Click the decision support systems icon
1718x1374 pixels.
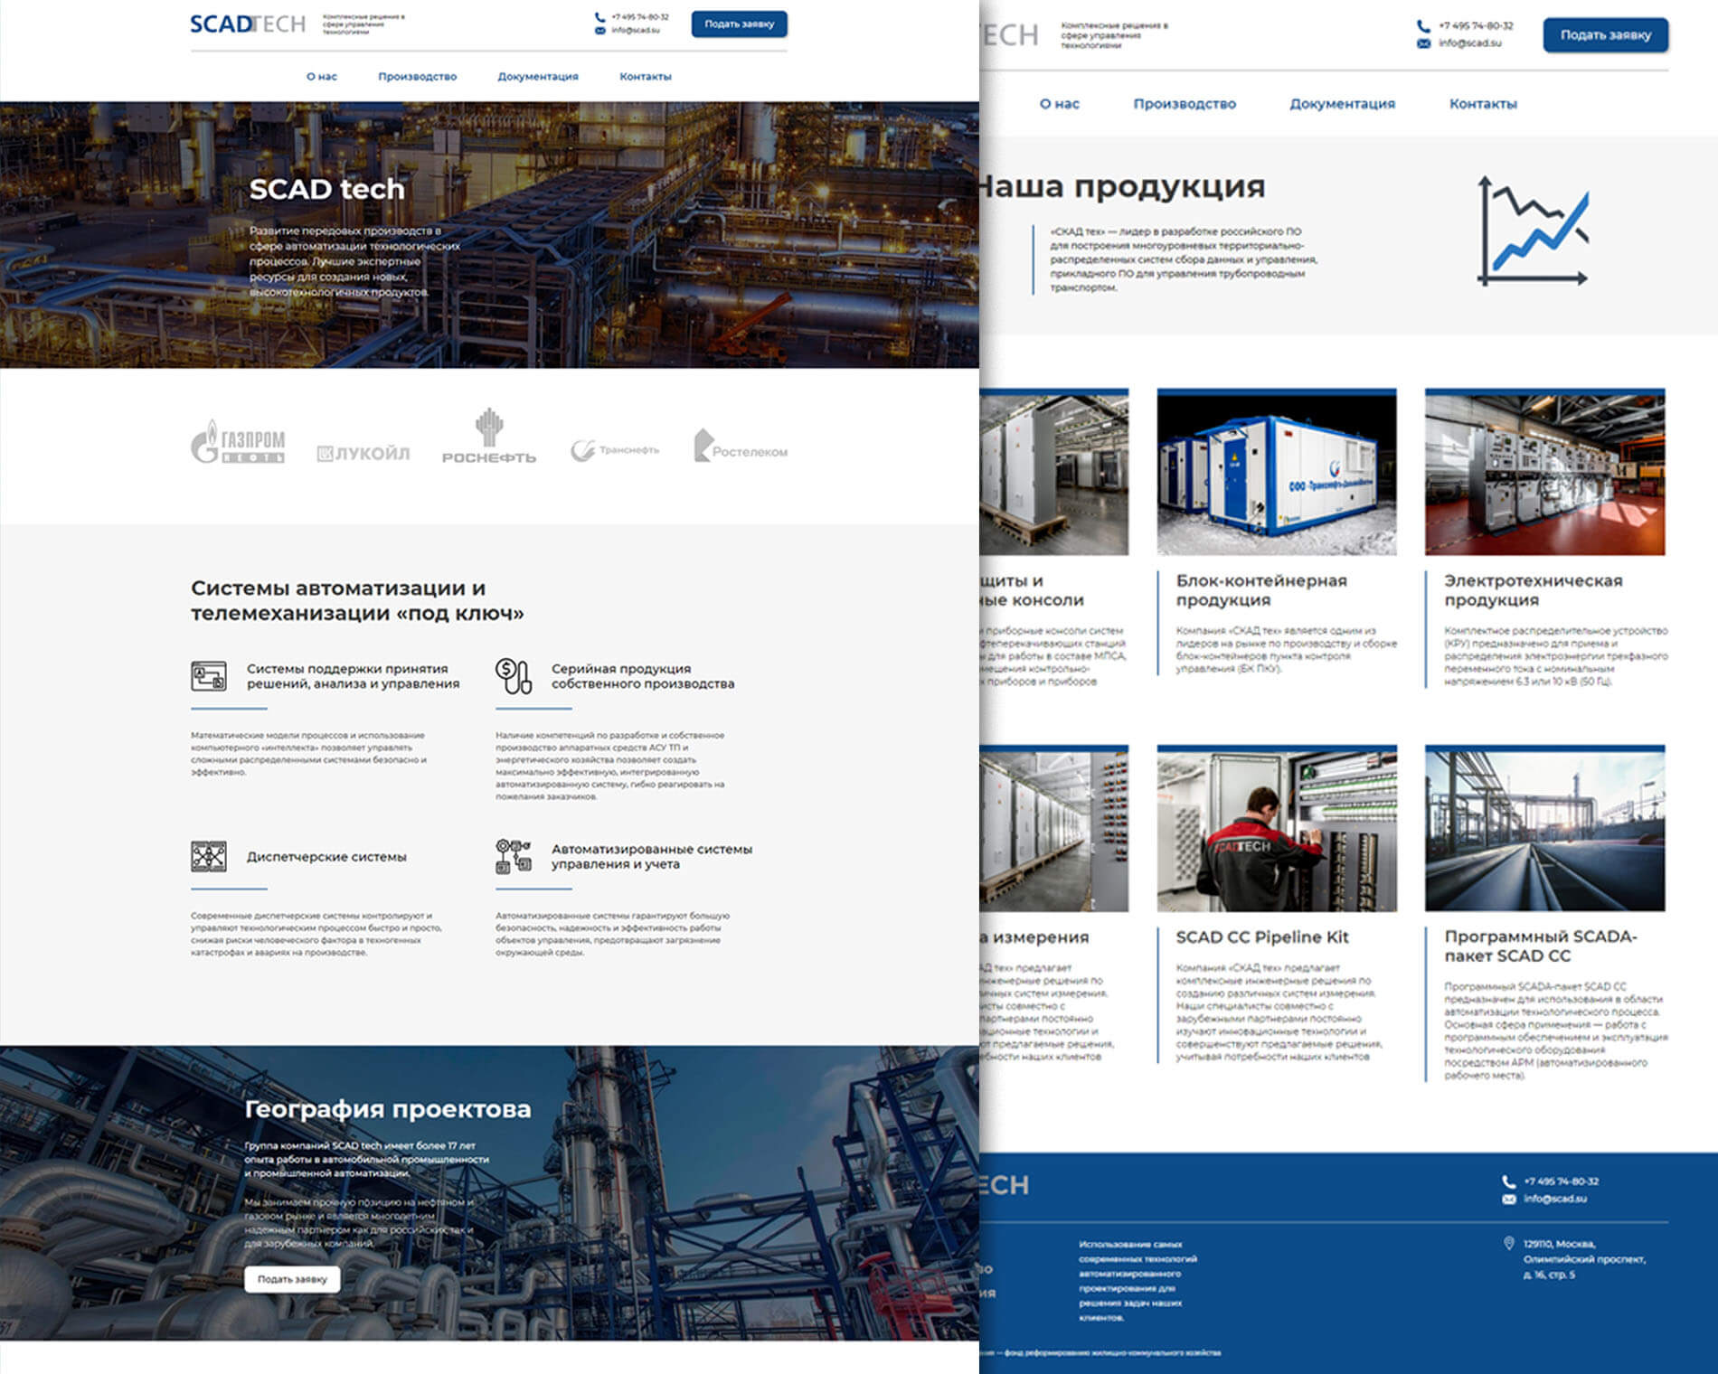[209, 676]
